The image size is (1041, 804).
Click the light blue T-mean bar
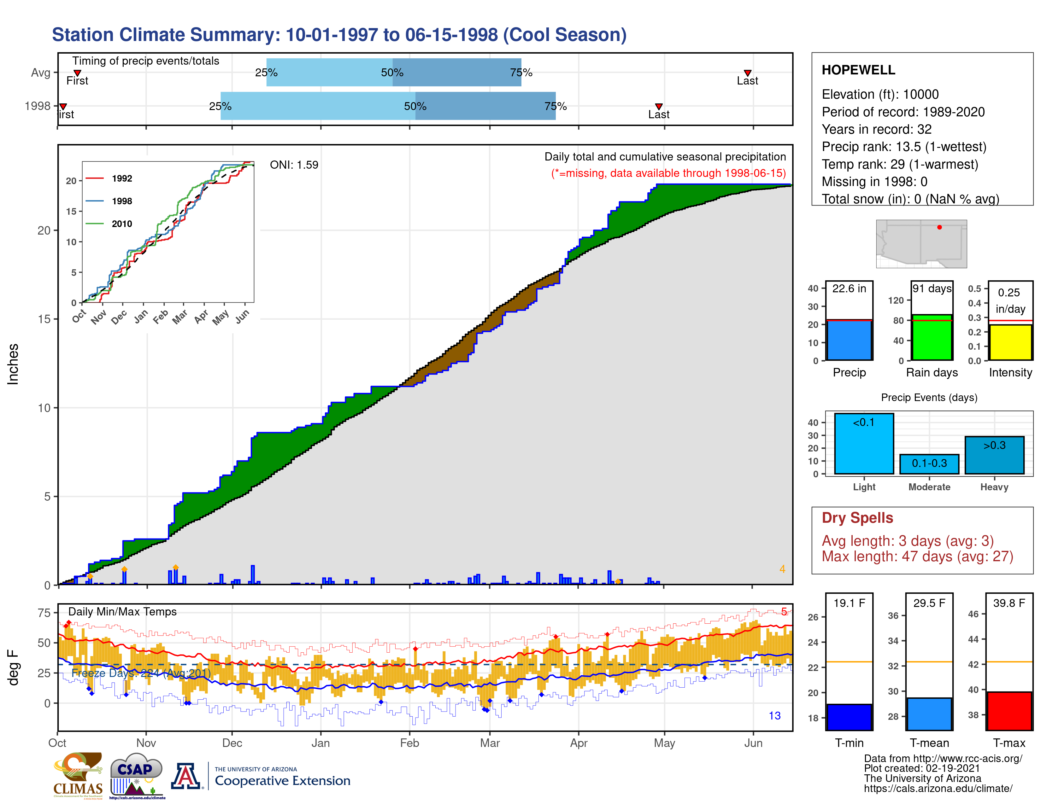coord(929,714)
